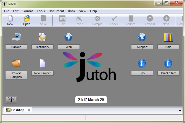The image size is (185, 123).
Task: Click the Edit toolbar icon
Action: [62, 18]
